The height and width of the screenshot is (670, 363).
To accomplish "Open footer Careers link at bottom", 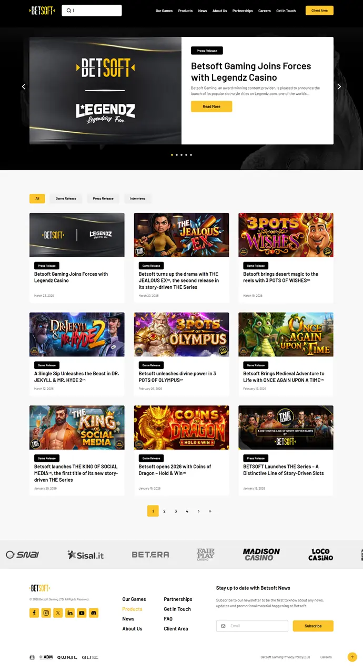I will (x=326, y=657).
